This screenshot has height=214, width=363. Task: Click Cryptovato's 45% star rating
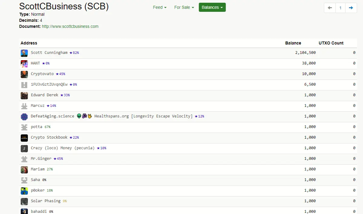click(x=60, y=74)
